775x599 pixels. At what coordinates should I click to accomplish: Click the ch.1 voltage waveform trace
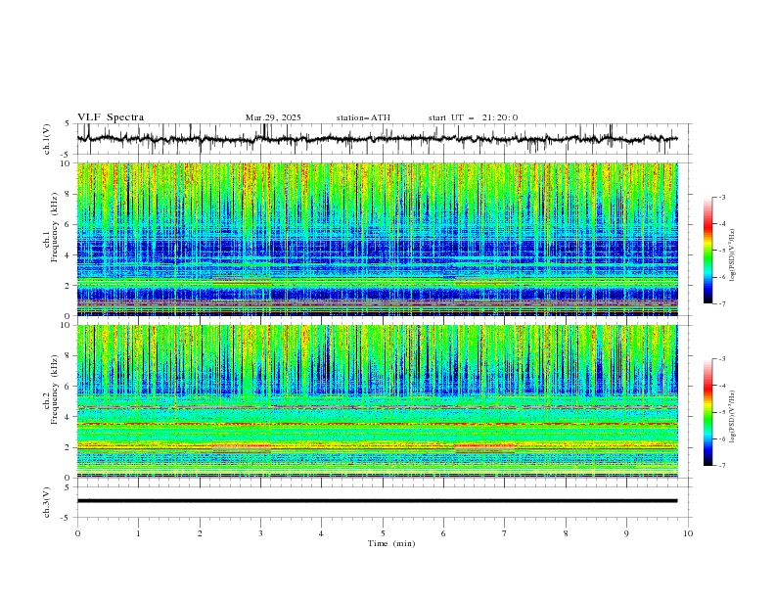click(377, 139)
